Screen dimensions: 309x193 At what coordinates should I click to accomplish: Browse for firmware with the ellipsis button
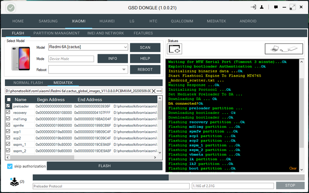point(159,91)
